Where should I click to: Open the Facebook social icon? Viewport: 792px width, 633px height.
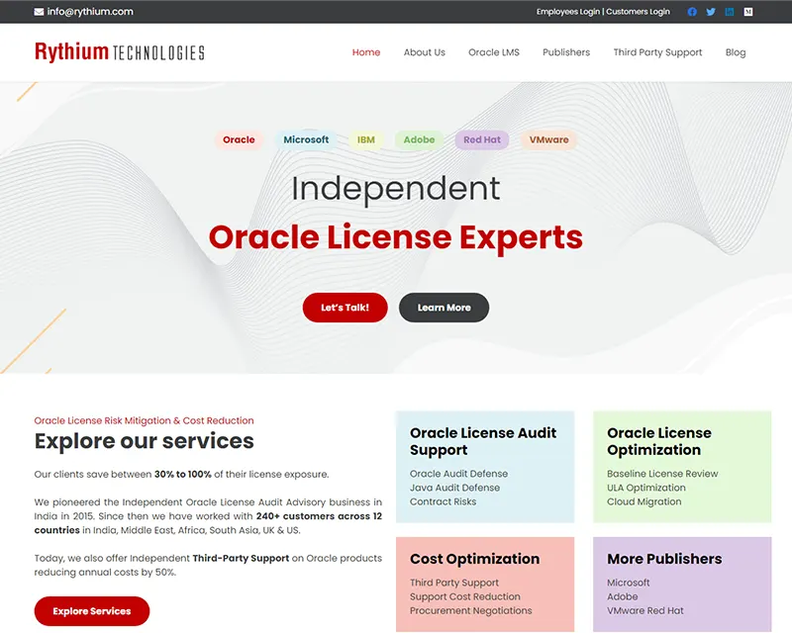pos(692,12)
